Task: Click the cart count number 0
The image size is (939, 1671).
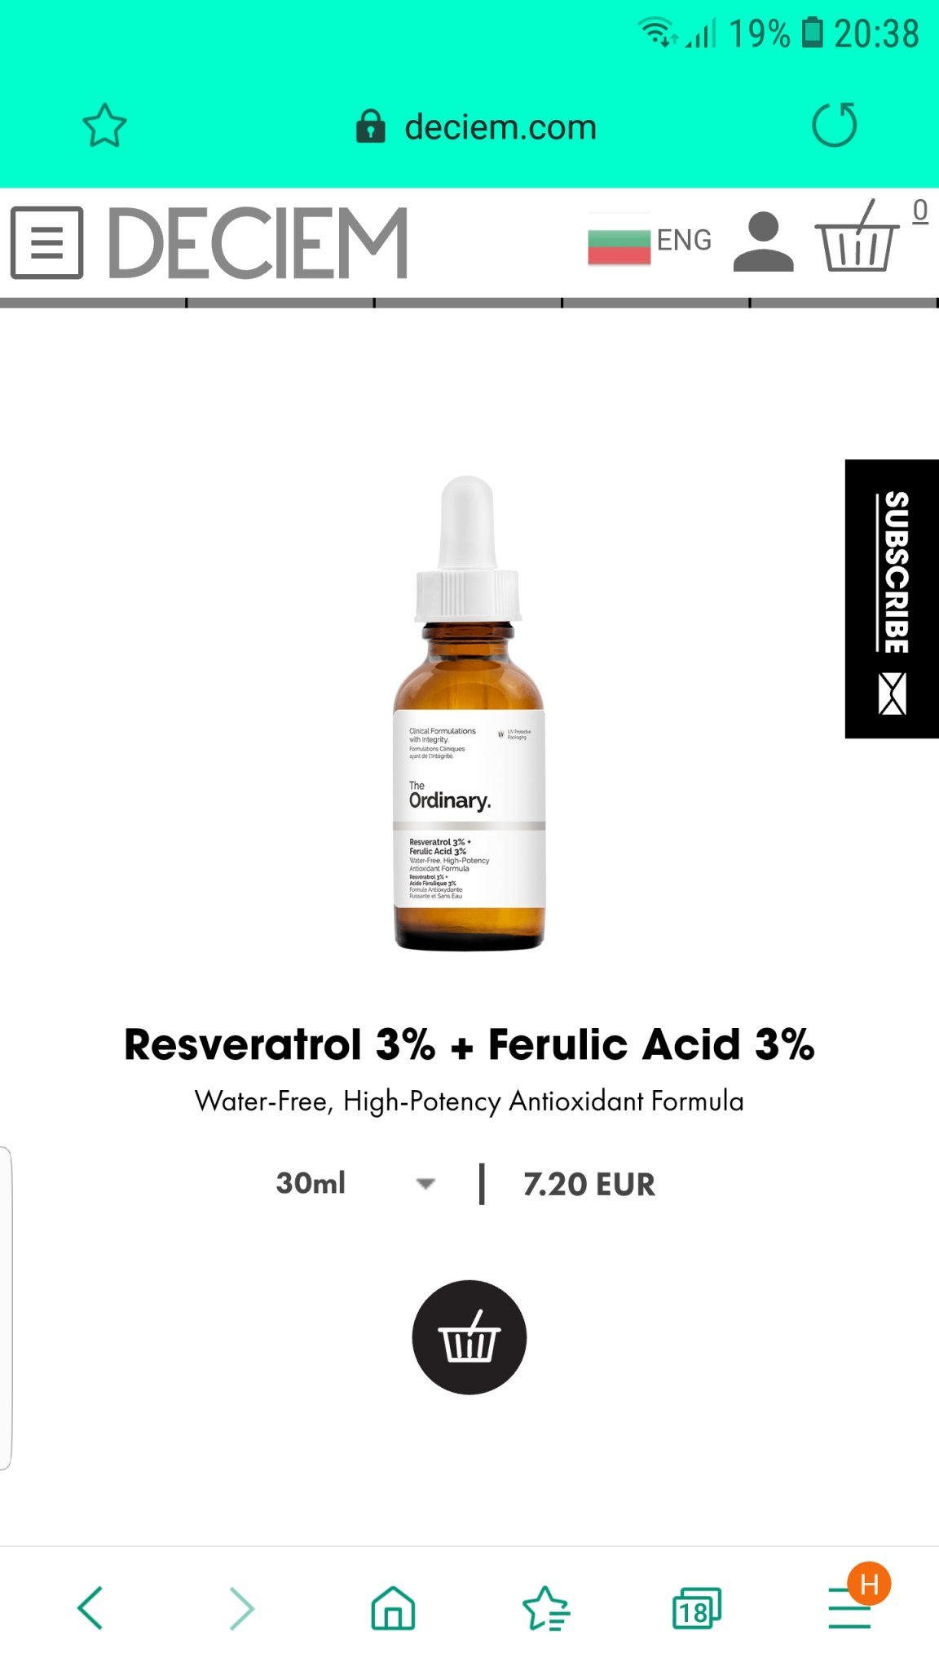Action: tap(920, 211)
